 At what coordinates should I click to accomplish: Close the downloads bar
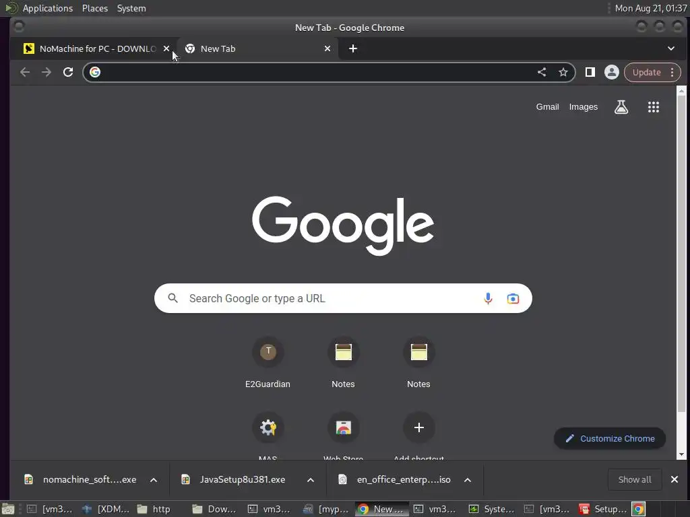[674, 479]
